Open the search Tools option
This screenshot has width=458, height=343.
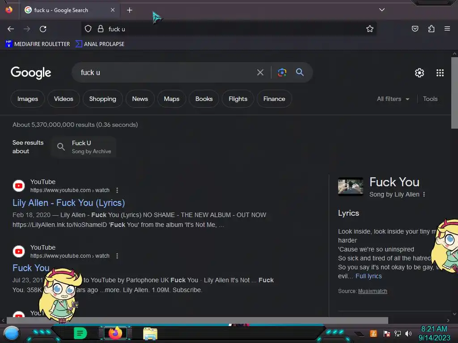[x=430, y=99]
